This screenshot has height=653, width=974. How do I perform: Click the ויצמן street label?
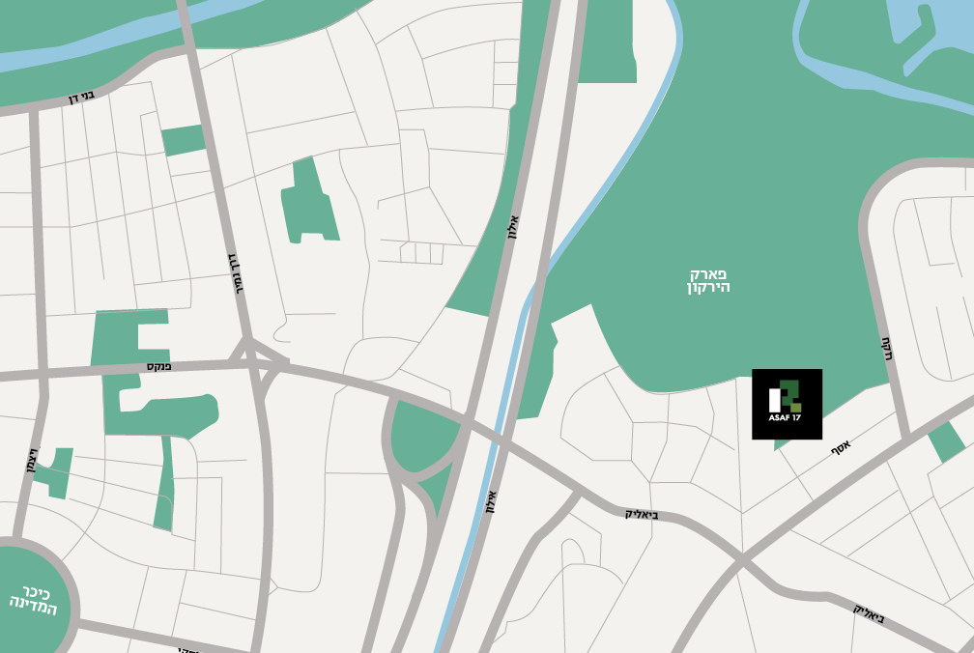coord(34,460)
